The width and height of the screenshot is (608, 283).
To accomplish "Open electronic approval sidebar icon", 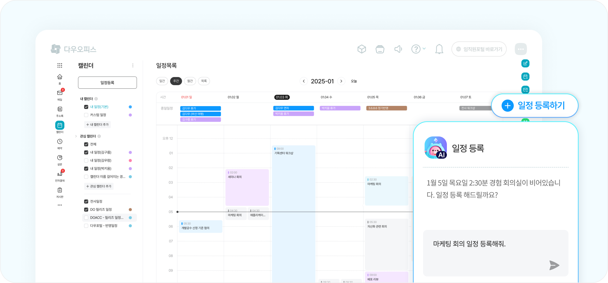I will tap(60, 174).
